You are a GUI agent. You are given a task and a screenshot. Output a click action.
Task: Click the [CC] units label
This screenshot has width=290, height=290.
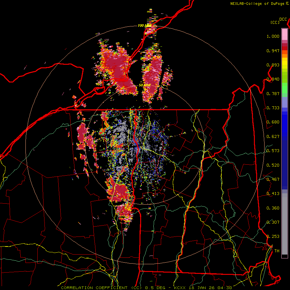click(x=275, y=22)
